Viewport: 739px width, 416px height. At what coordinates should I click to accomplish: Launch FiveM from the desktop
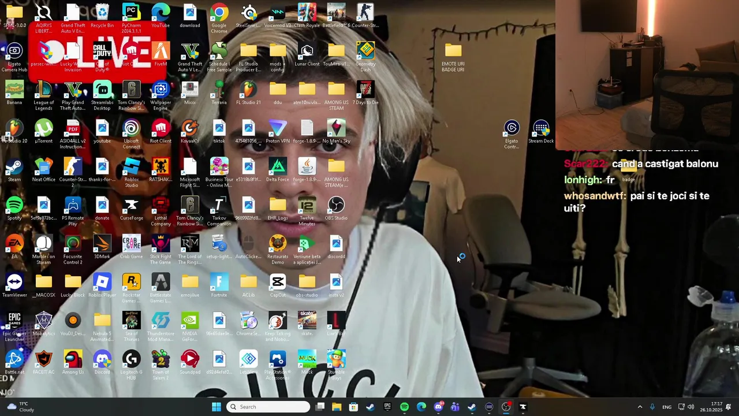click(161, 54)
